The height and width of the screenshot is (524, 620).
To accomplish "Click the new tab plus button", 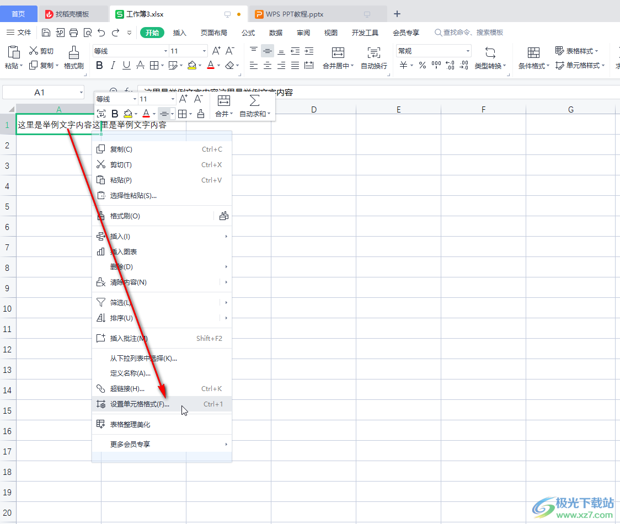I will [x=397, y=14].
